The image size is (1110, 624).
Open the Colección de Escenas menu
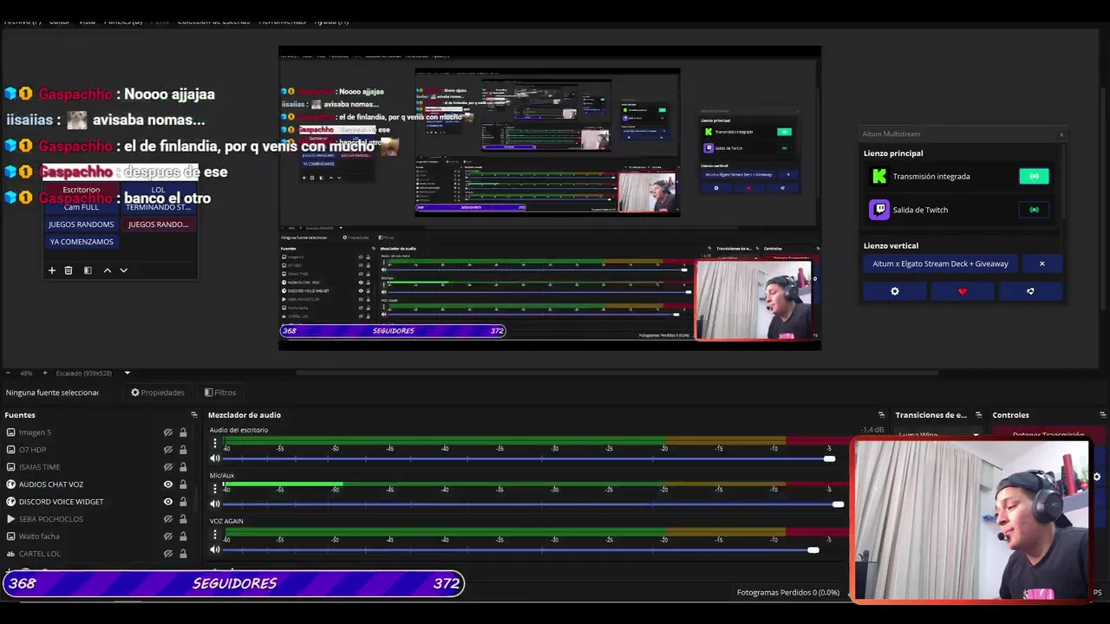pyautogui.click(x=213, y=20)
